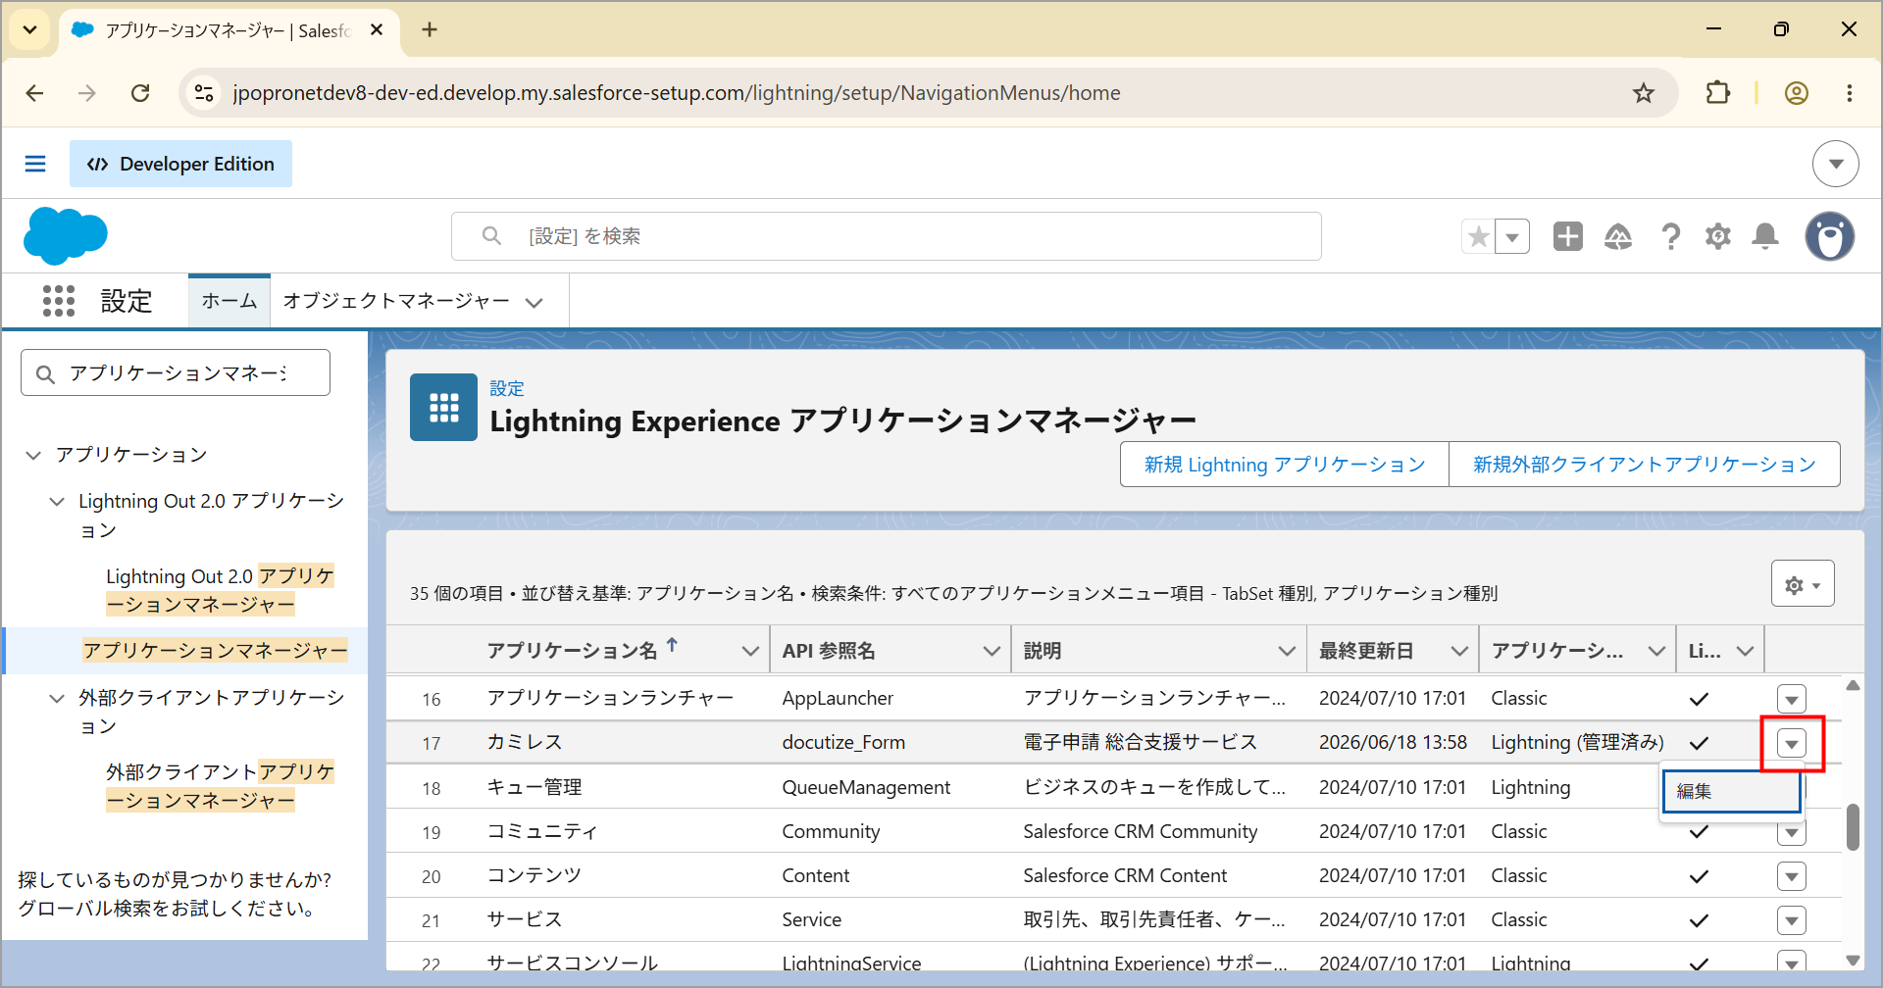Click the QueueManagement cell
Image resolution: width=1883 pixels, height=988 pixels.
pyautogui.click(x=866, y=787)
